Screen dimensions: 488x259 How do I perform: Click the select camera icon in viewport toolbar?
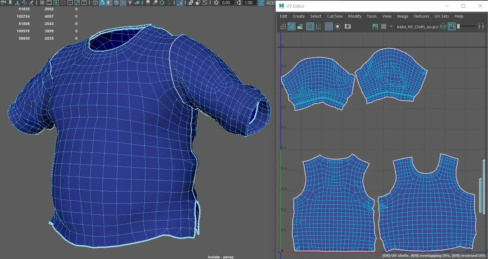(3, 3)
